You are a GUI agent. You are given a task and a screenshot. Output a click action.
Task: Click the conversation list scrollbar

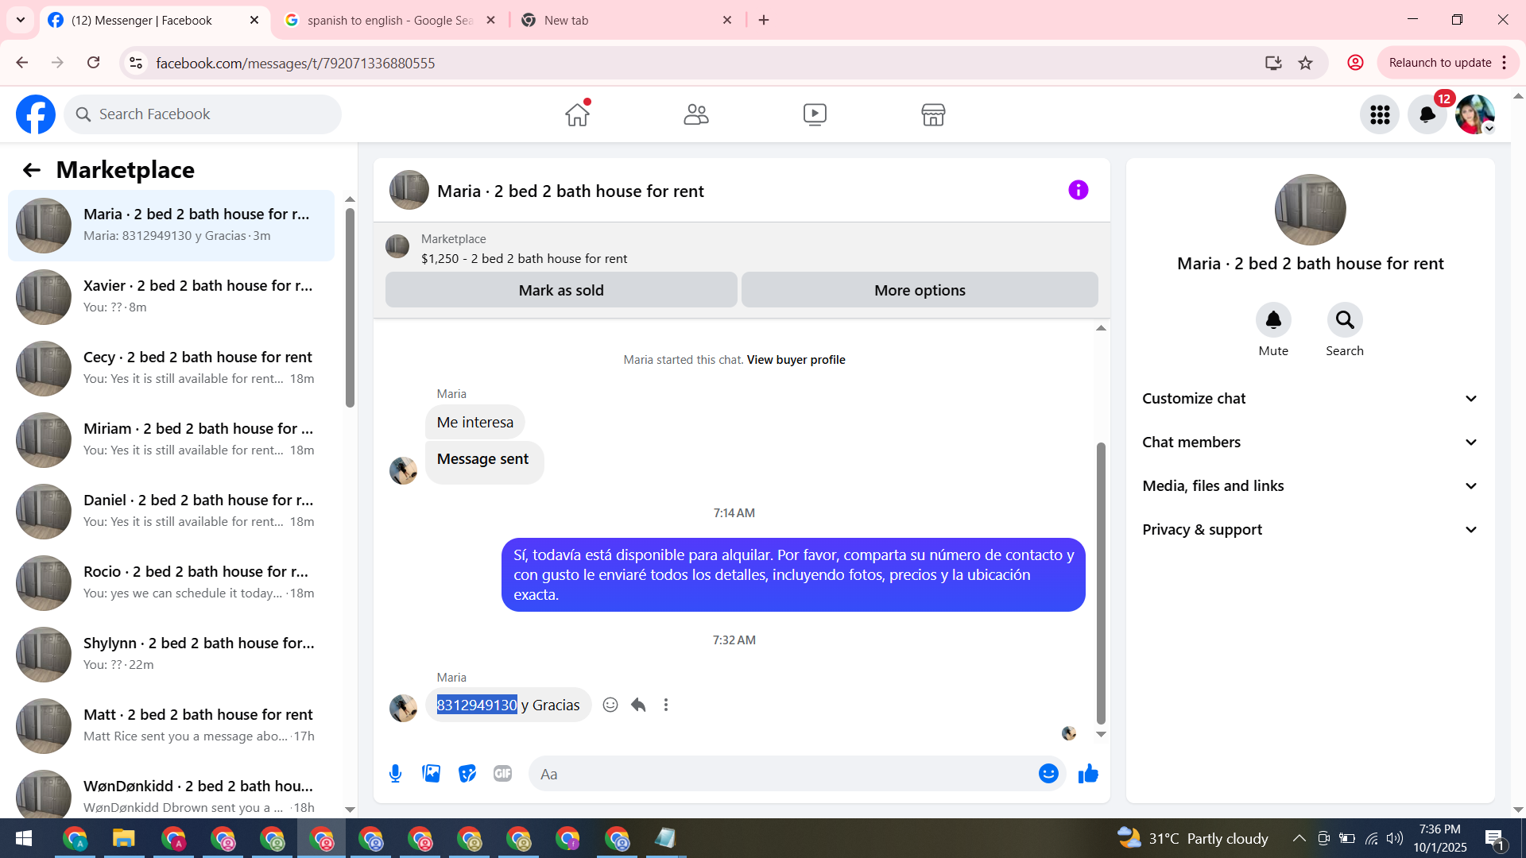point(350,308)
